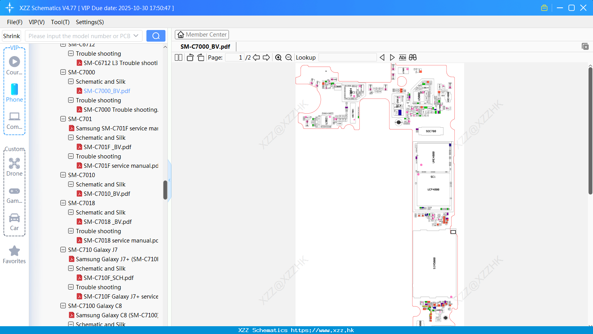Click the PDF viewer vertical scrollbar

590,130
